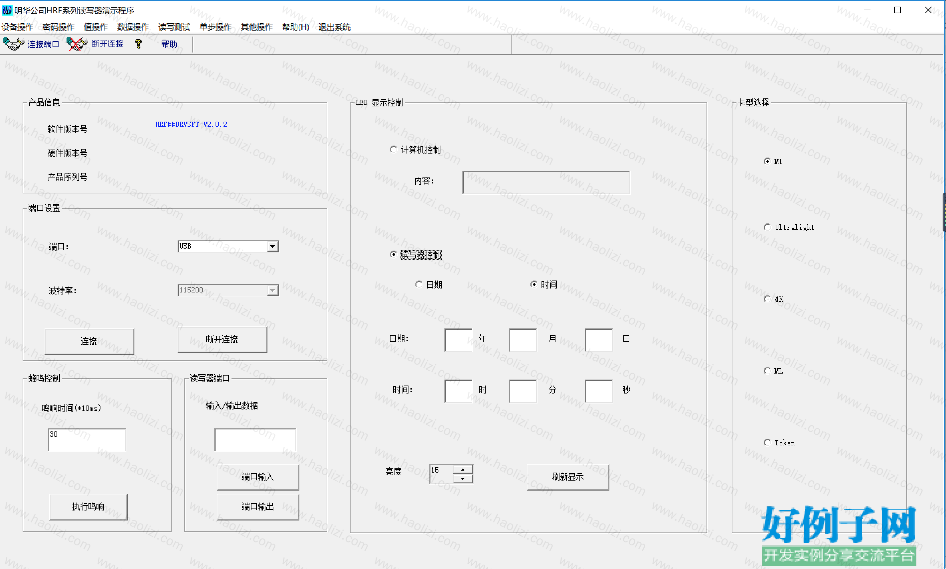Click the disconnect crossed-handshake toolbar icon
Viewport: 946px width, 569px height.
point(77,44)
